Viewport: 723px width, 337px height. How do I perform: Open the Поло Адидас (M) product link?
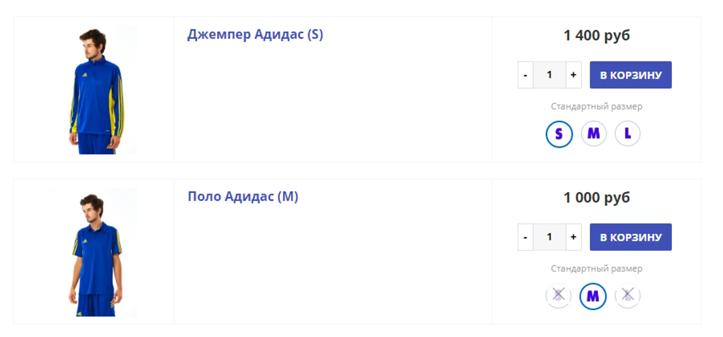(243, 196)
